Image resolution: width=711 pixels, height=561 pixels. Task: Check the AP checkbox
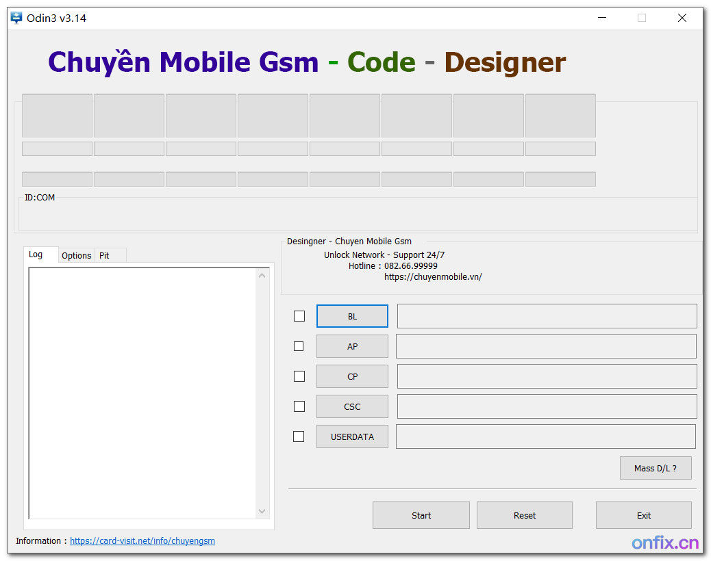(299, 346)
